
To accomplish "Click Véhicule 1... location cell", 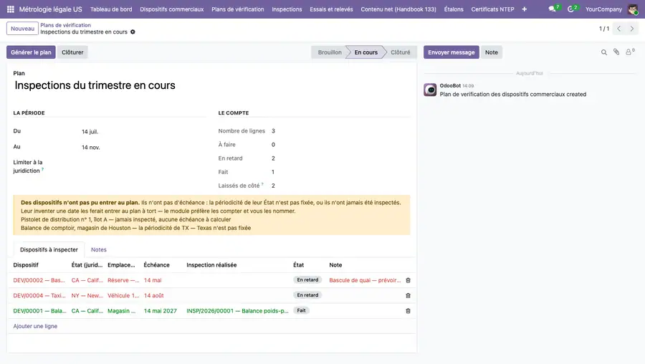I will [123, 295].
